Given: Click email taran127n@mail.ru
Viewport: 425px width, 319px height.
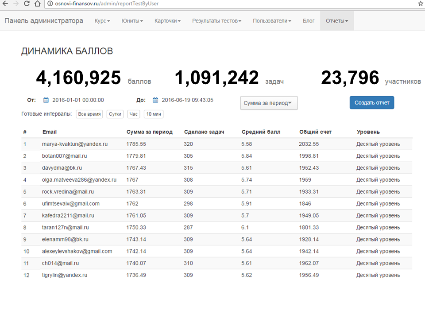Looking at the screenshot, I should pyautogui.click(x=66, y=228).
